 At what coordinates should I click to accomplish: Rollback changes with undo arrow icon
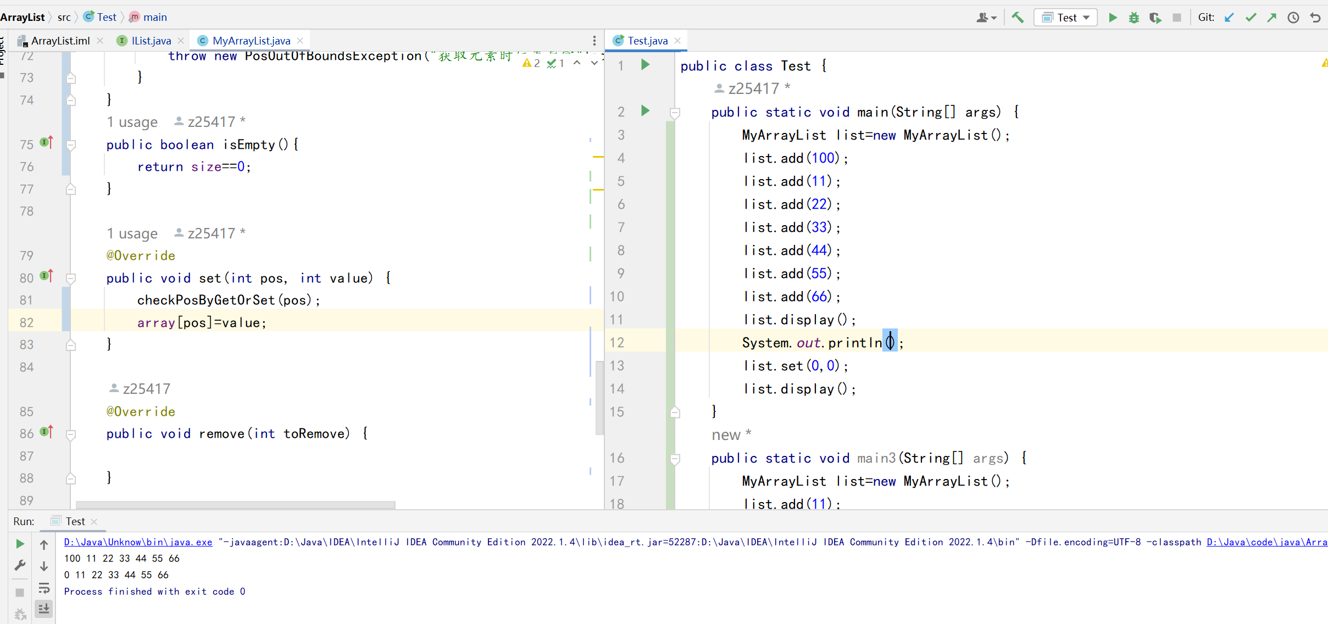[x=1315, y=18]
